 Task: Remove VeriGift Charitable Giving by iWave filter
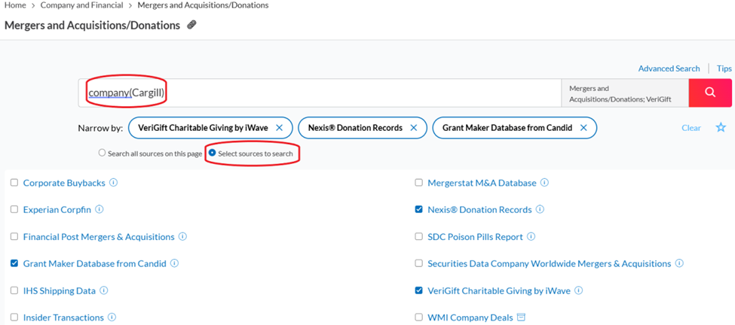click(279, 128)
